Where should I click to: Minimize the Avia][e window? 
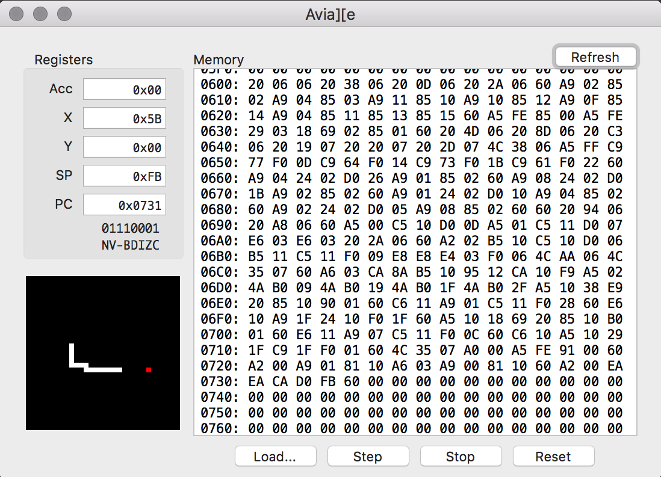40,13
